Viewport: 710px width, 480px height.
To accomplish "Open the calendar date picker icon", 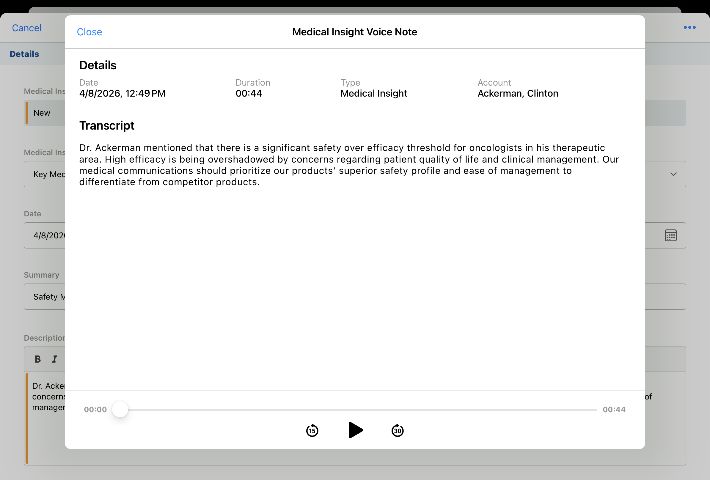I will click(x=670, y=235).
